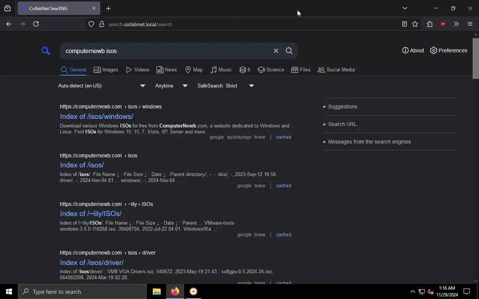Image resolution: width=479 pixels, height=299 pixels.
Task: Switch to the Science tab
Action: pyautogui.click(x=271, y=70)
